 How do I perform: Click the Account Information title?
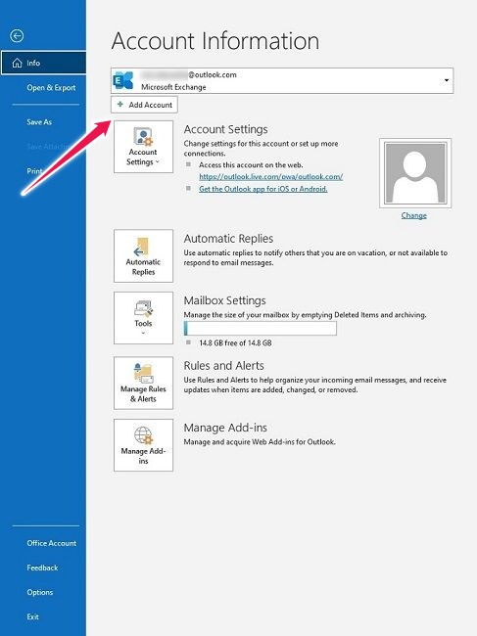point(215,41)
